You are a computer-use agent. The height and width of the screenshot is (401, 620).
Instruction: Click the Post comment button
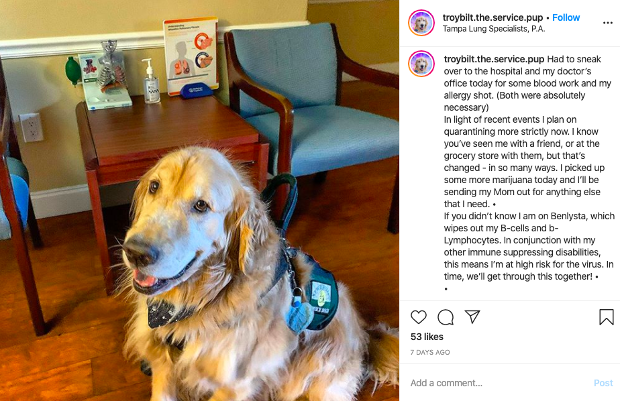click(603, 383)
